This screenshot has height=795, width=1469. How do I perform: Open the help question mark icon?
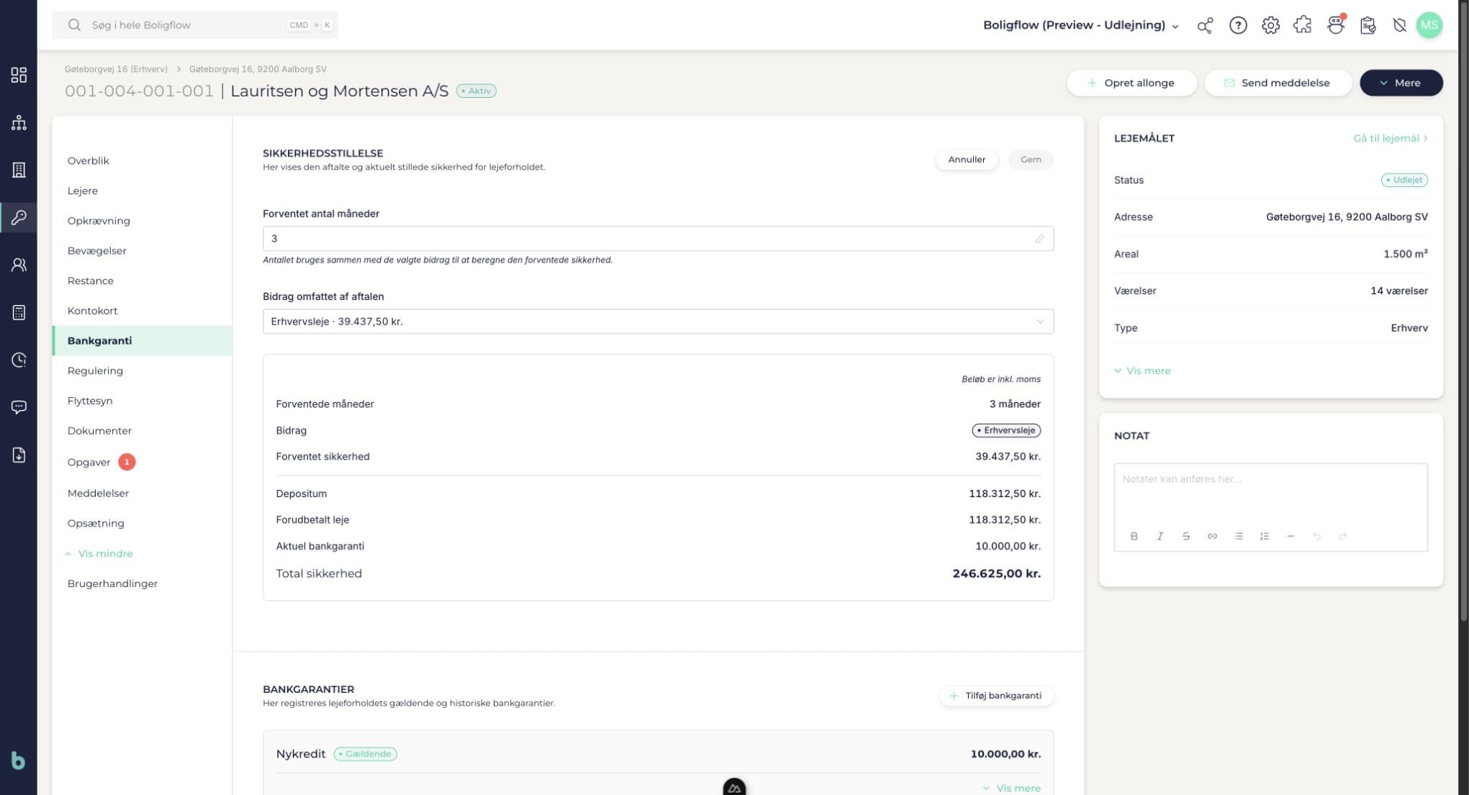click(1238, 25)
